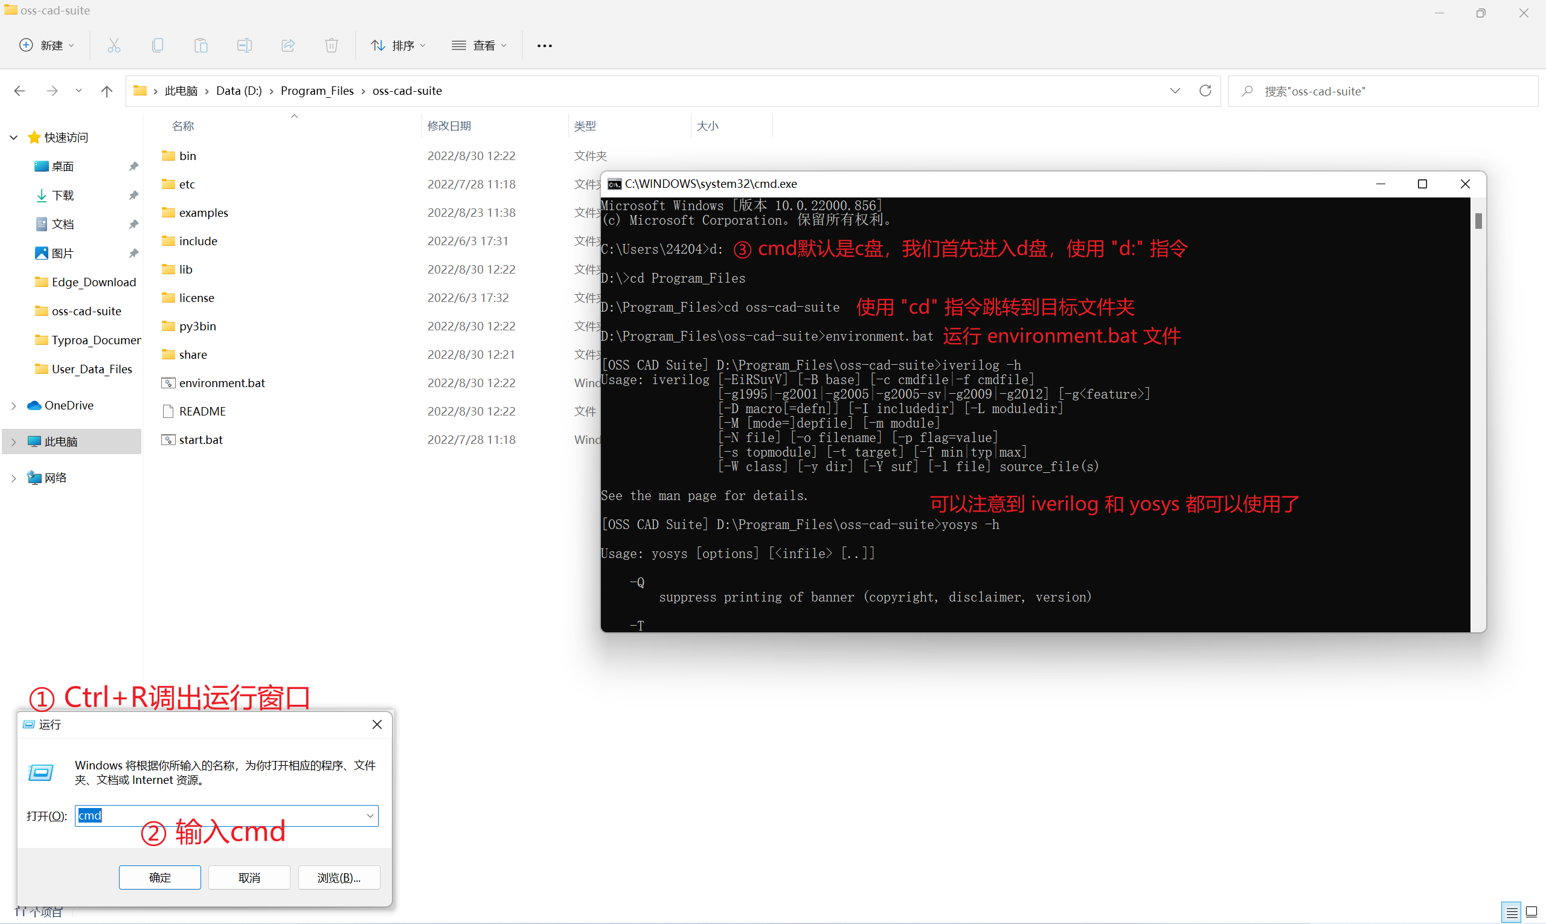Click the py3bin folder icon
Screen dimensions: 1546x924
point(169,326)
